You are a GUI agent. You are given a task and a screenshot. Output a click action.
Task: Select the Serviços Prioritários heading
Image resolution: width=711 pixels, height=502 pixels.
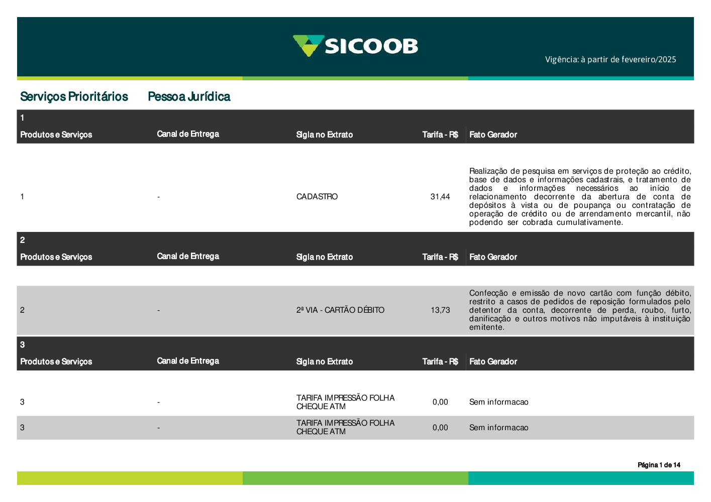click(x=74, y=96)
